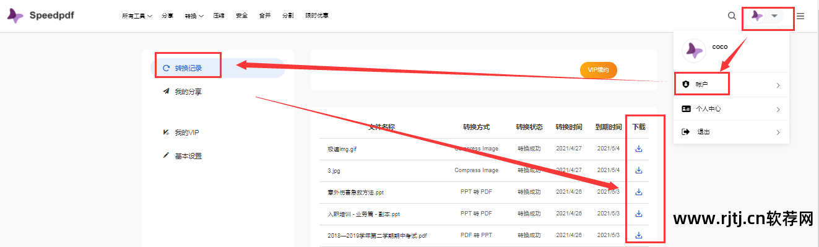
Task: Click the 下载 column header
Action: tap(639, 127)
